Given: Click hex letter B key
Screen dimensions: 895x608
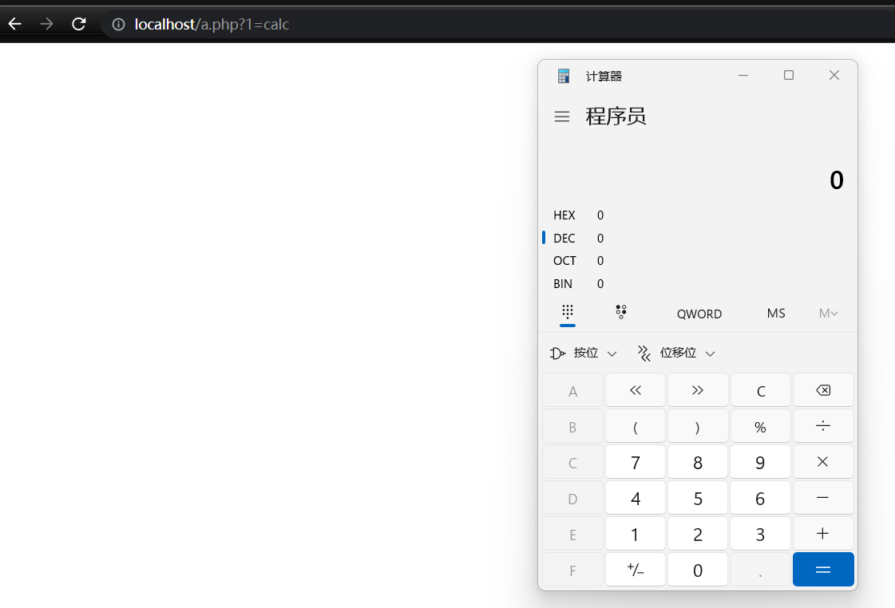Looking at the screenshot, I should [x=572, y=426].
